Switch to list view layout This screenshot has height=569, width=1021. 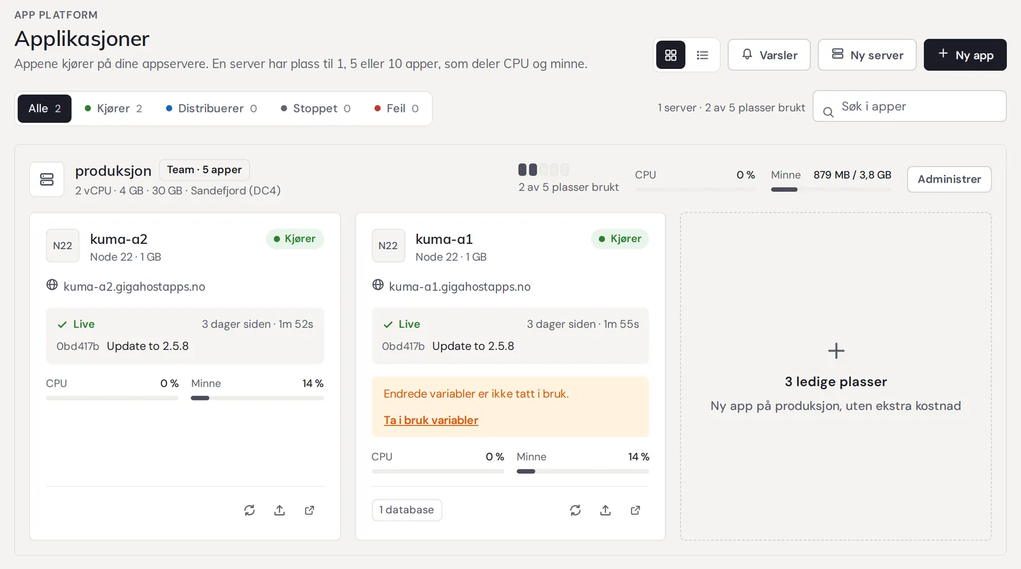tap(703, 55)
